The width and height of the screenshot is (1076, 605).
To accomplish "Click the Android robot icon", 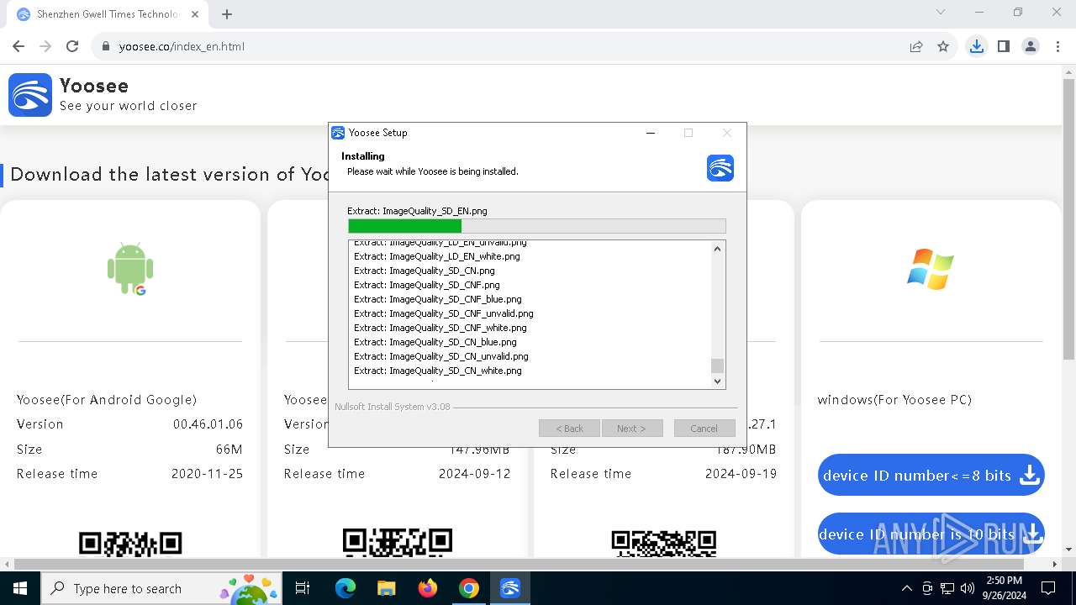I will pyautogui.click(x=130, y=269).
